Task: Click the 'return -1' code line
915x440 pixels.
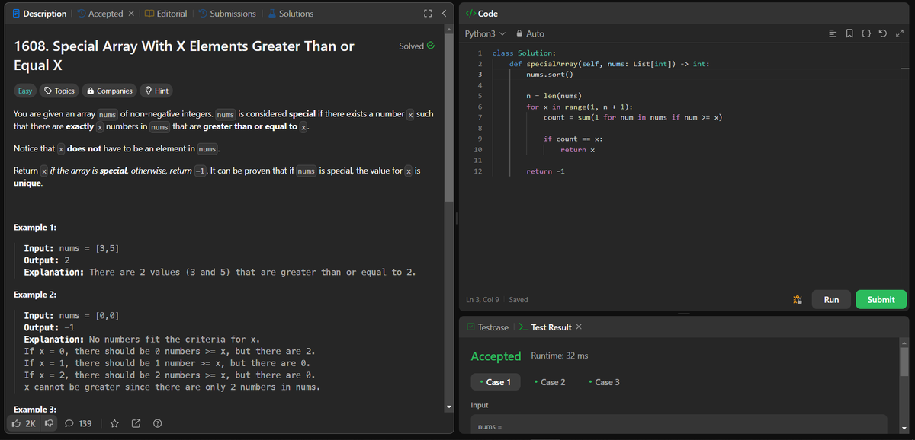Action: (545, 171)
